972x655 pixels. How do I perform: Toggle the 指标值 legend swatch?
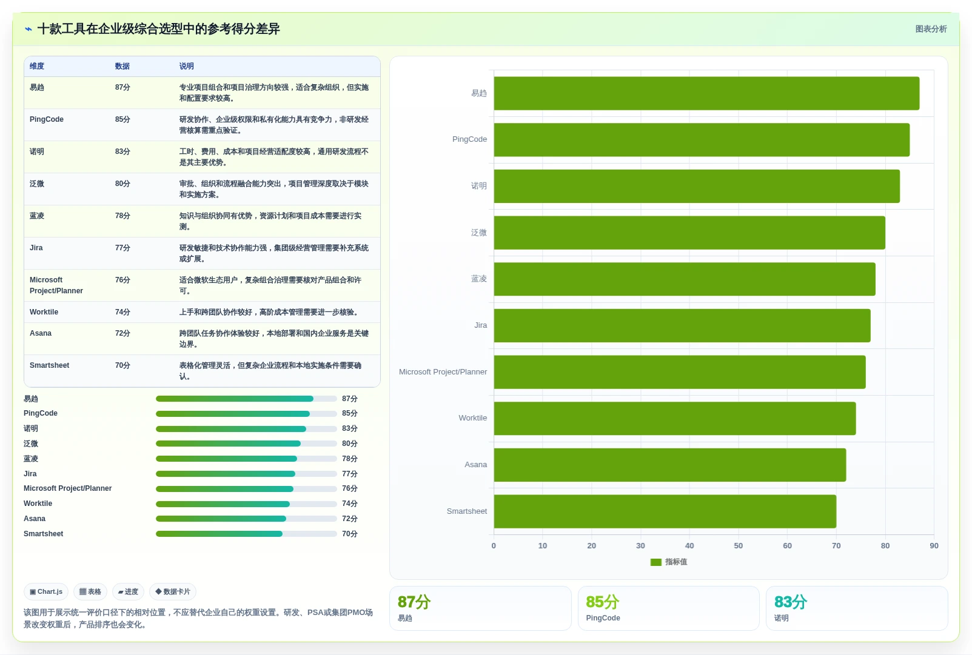655,562
